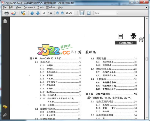The width and height of the screenshot is (150, 121).
Task: Click contents entry '1.2 配置绘图系统'
Action: [58, 109]
